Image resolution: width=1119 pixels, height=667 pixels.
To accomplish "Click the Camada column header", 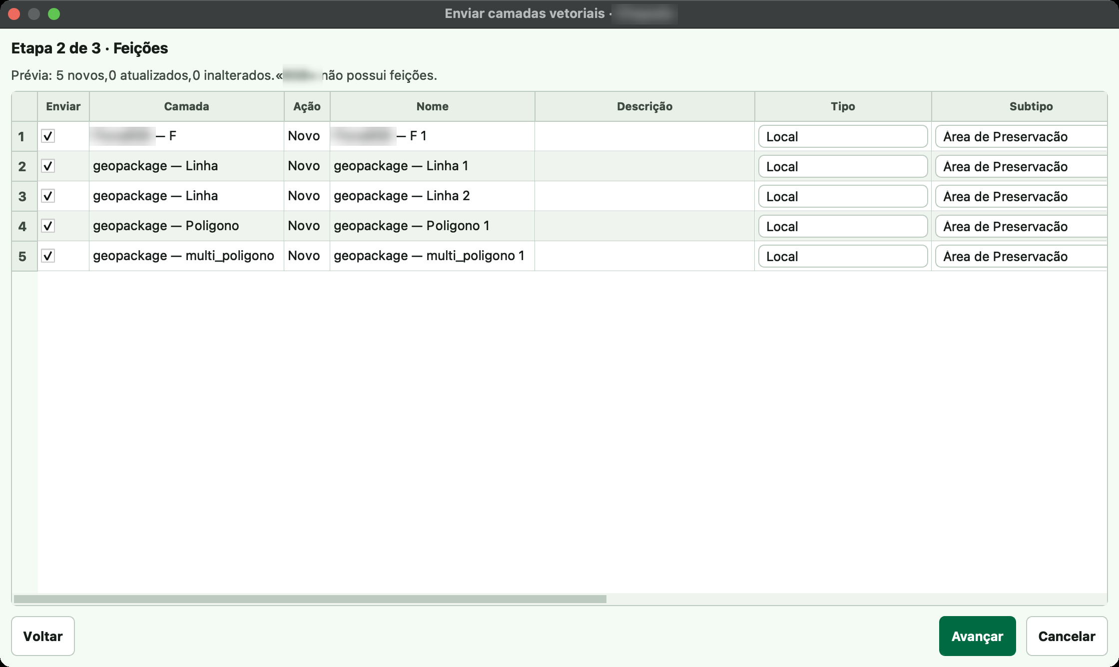I will [187, 106].
